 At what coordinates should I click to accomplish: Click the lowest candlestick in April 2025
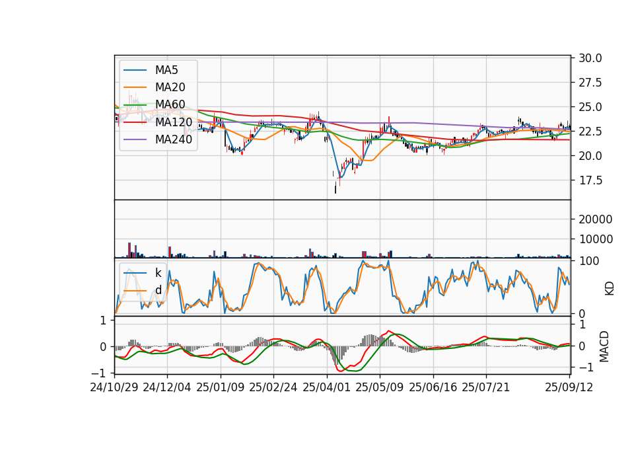coord(335,187)
